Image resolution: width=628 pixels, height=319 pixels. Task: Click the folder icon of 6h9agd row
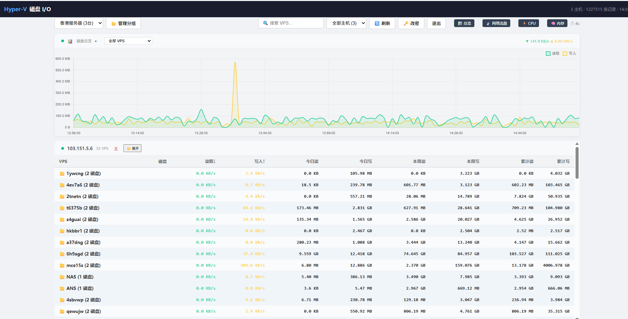[x=62, y=254]
